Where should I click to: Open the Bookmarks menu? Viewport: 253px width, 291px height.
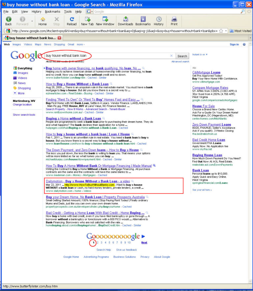click(52, 12)
